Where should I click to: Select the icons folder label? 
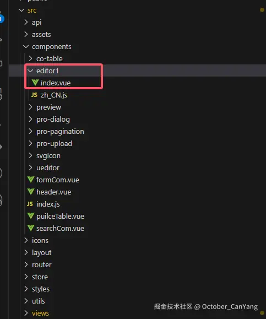(40, 240)
